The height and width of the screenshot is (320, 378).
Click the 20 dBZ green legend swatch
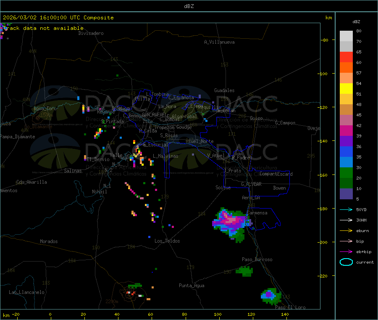(346, 172)
